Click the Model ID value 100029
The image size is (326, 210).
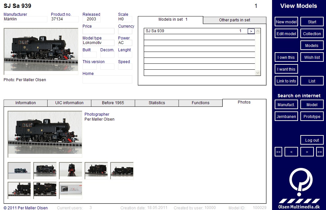[x=260, y=208]
